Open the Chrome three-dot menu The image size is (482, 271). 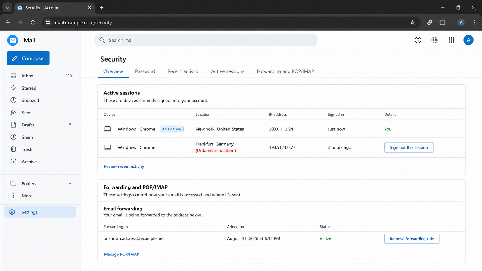tap(474, 22)
